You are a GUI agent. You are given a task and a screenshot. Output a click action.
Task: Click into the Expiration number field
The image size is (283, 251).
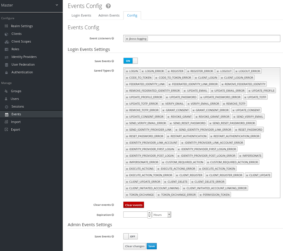pos(135,215)
